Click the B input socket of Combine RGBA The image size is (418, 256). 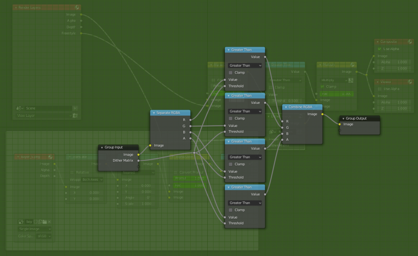click(x=282, y=134)
